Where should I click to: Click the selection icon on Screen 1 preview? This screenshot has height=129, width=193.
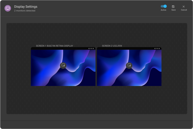click(x=63, y=65)
